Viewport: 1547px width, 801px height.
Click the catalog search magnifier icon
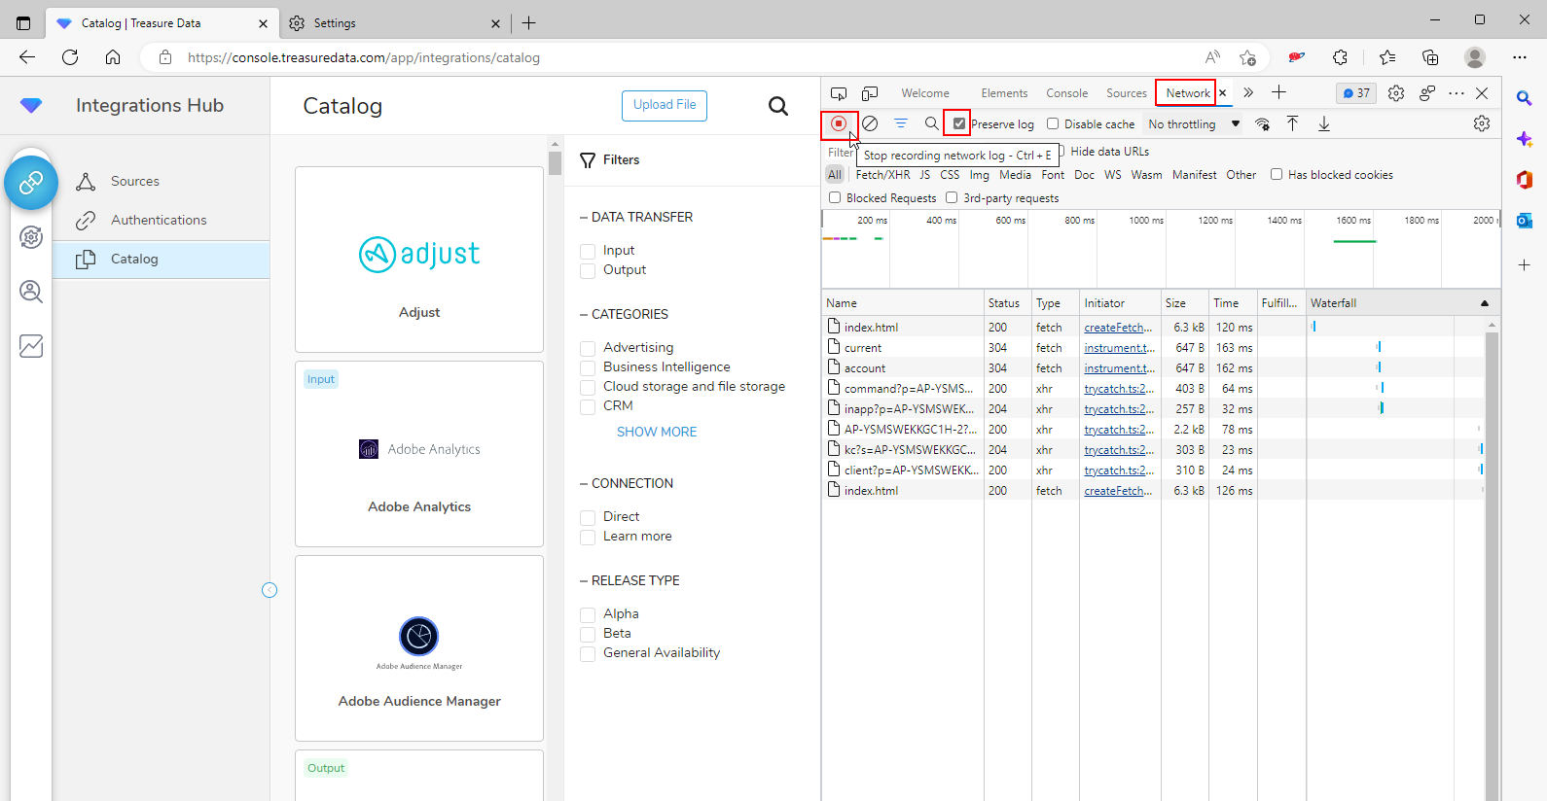pos(778,106)
